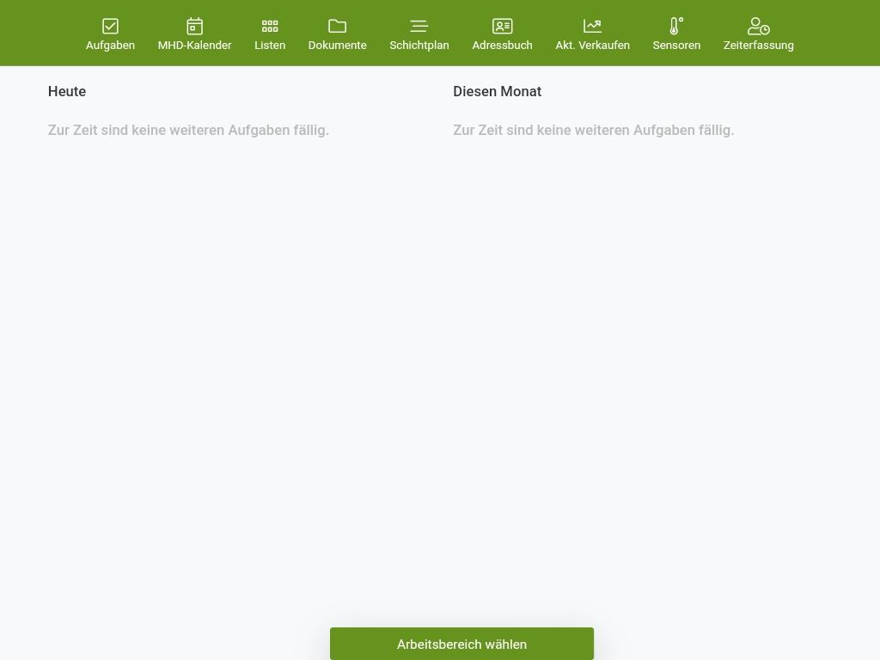
Task: Click the no-tasks message under Heute
Action: point(188,131)
